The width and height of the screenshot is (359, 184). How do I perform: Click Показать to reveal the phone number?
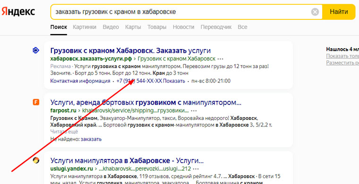[x=174, y=81]
